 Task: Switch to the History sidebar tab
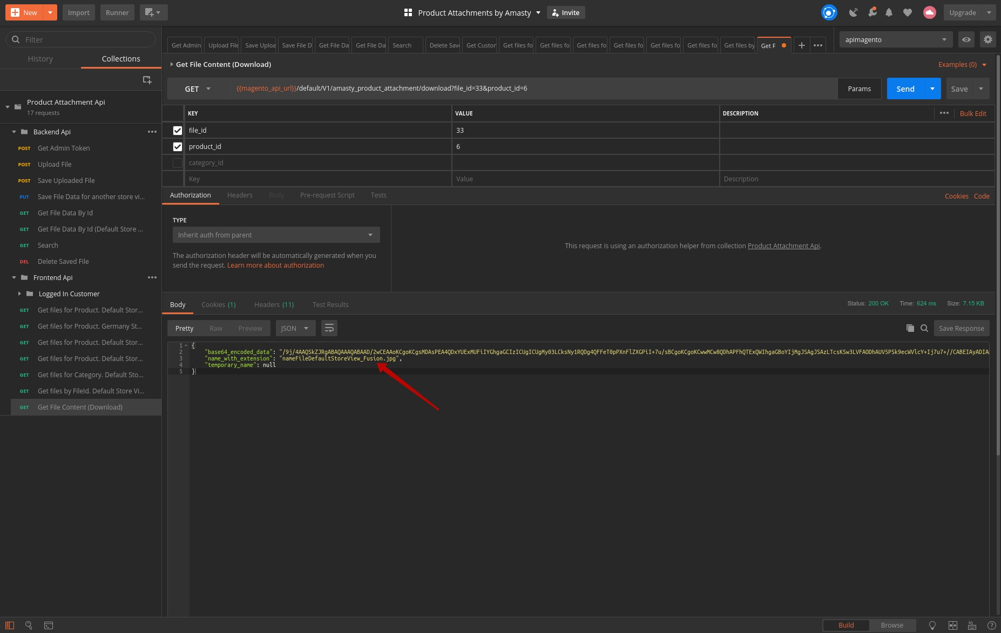tap(40, 59)
